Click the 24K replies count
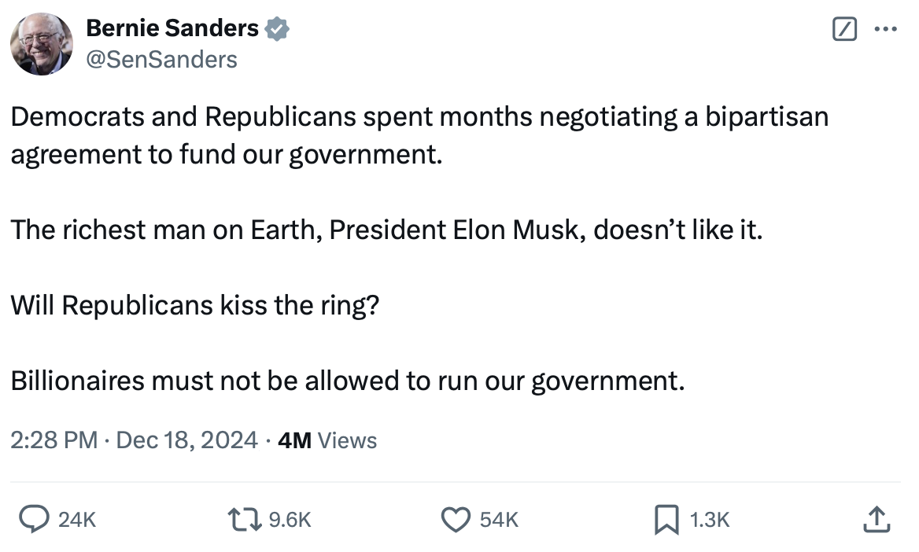Viewport: 919px width, 552px height. [x=78, y=519]
